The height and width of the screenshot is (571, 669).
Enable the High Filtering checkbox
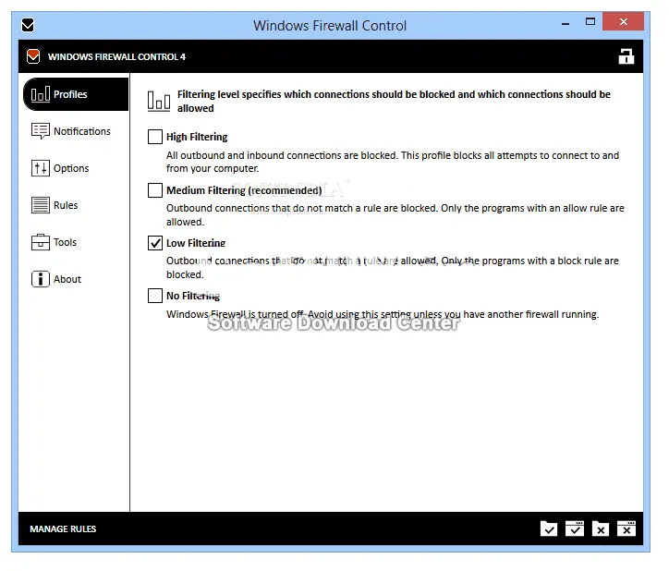coord(155,137)
